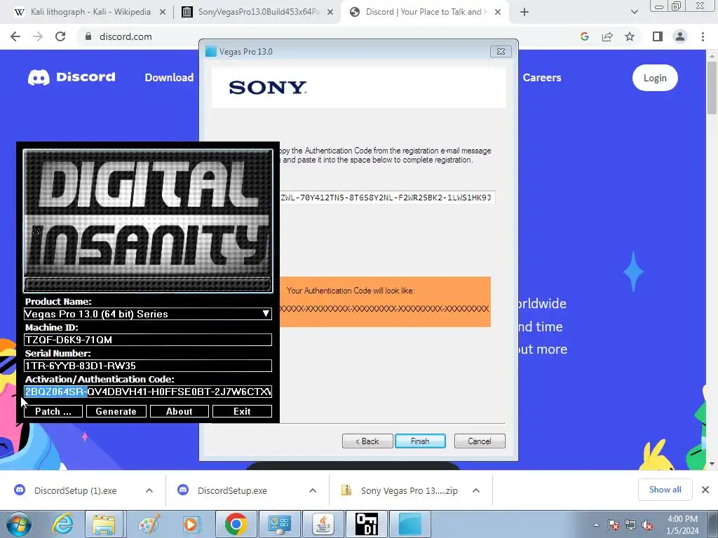
Task: Open the Careers link on Discord
Action: (542, 78)
